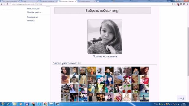189x106 pixels.
Task: Open the Реклама sidebar link
Action: point(31,21)
